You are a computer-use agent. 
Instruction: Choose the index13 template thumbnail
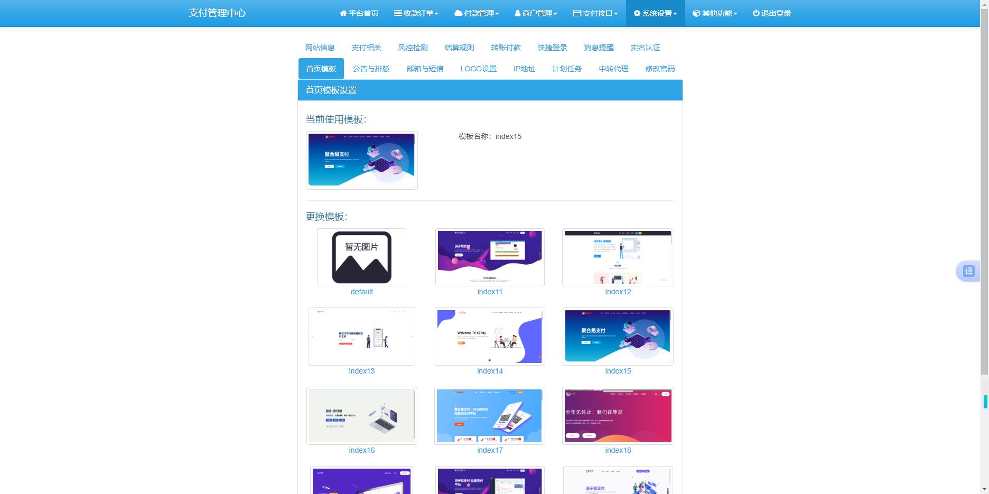tap(362, 337)
